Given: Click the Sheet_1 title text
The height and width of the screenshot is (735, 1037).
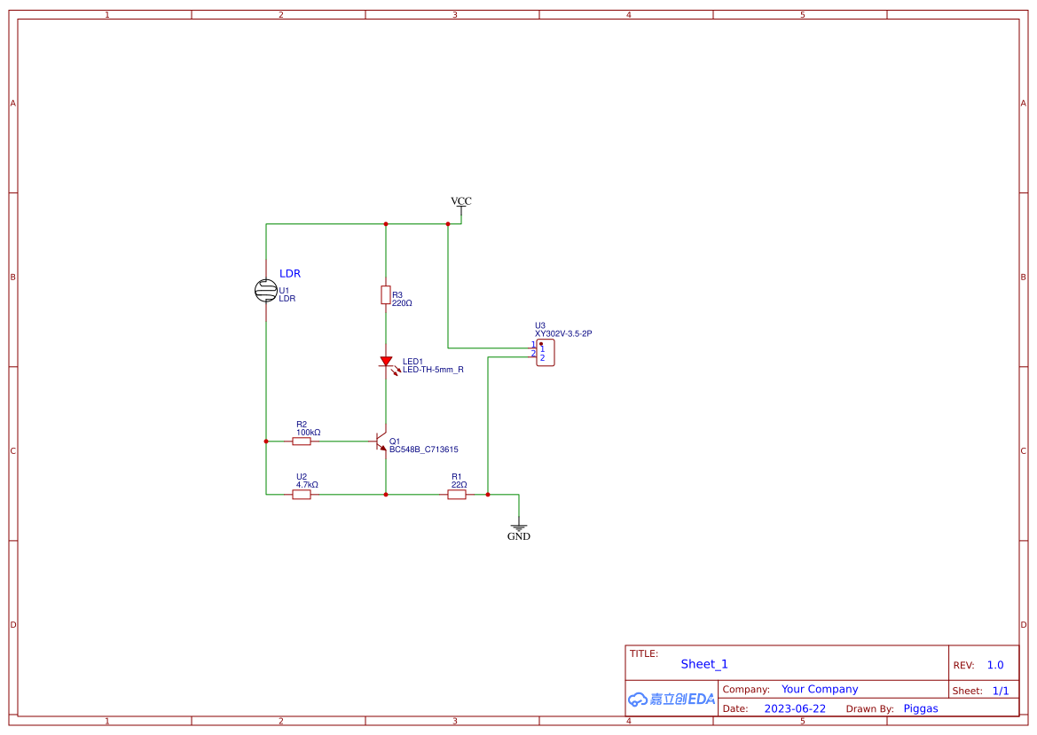Looking at the screenshot, I should click(x=703, y=663).
